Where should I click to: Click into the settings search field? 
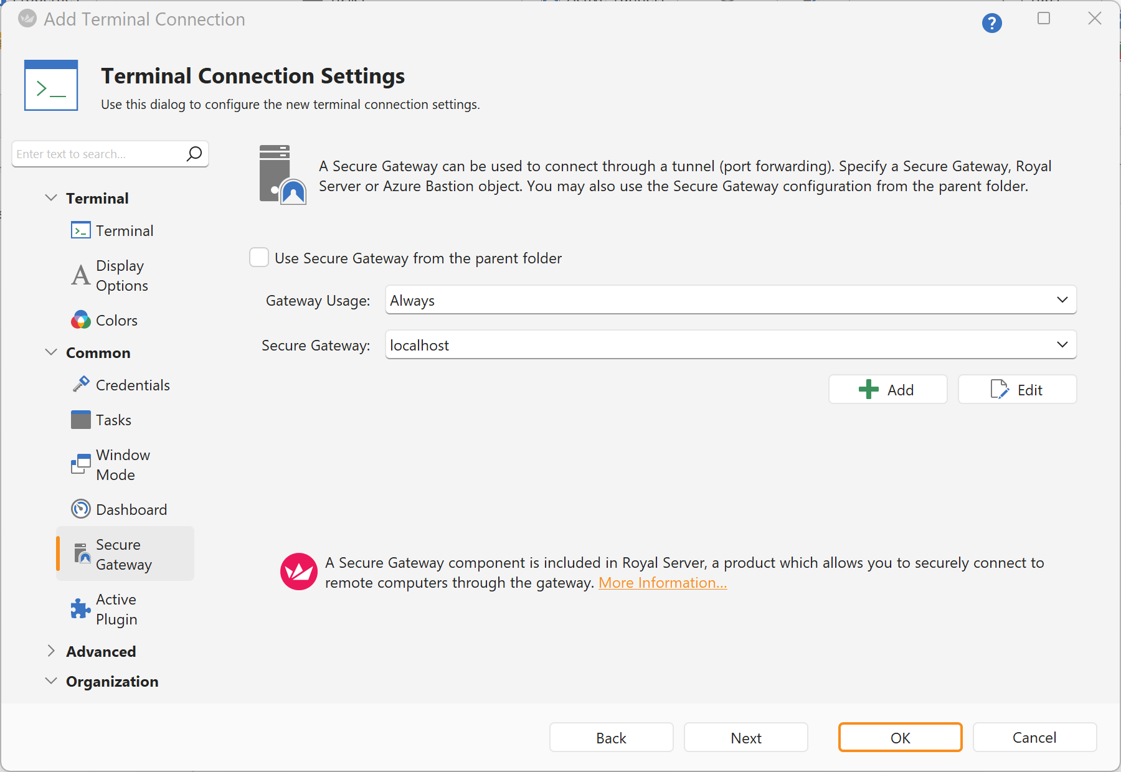click(x=100, y=154)
